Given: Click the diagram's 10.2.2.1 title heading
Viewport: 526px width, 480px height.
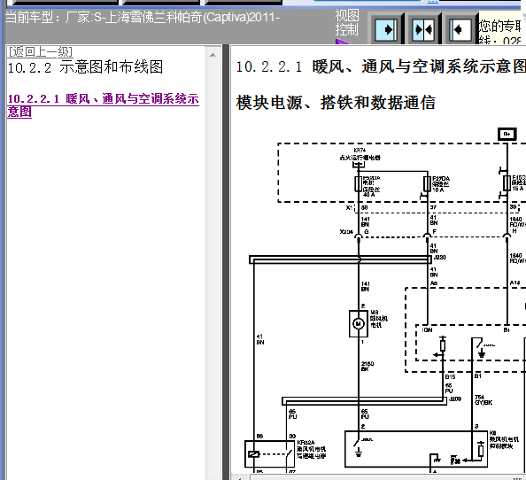Looking at the screenshot, I should click(x=381, y=66).
